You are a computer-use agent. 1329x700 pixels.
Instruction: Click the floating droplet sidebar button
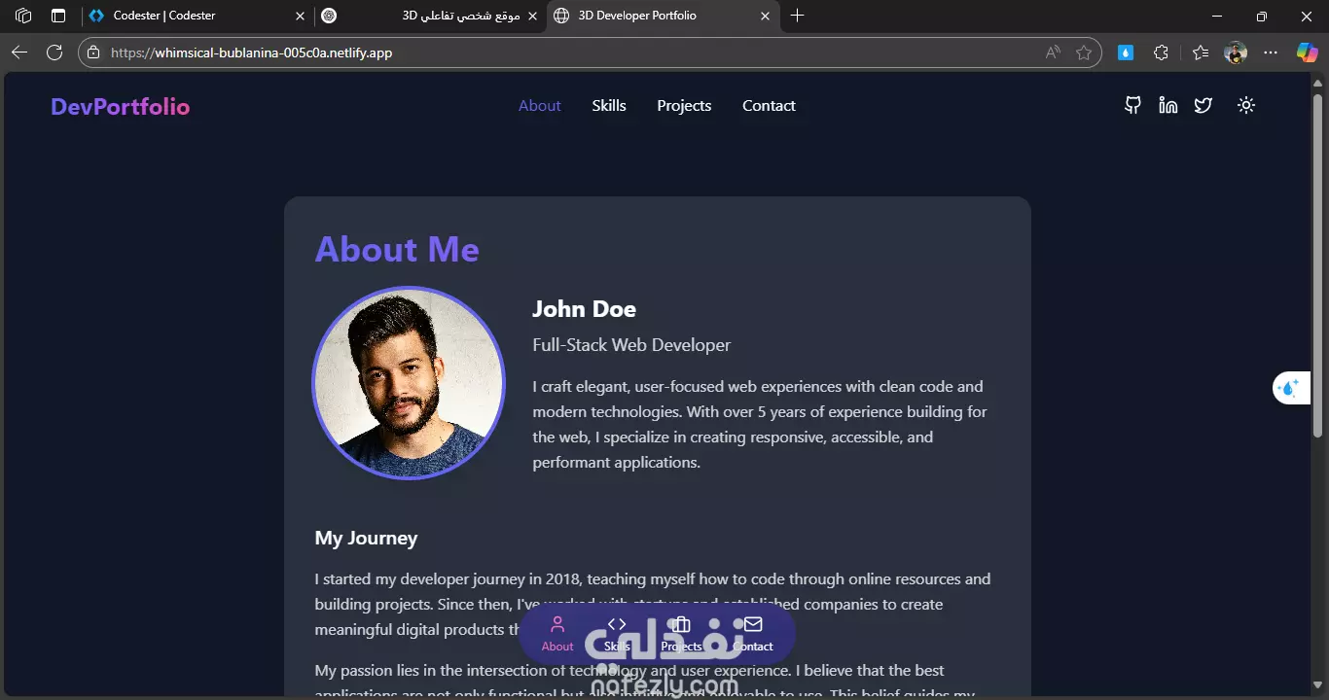pos(1290,388)
